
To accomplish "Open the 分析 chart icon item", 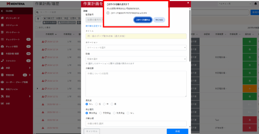I will (2, 103).
